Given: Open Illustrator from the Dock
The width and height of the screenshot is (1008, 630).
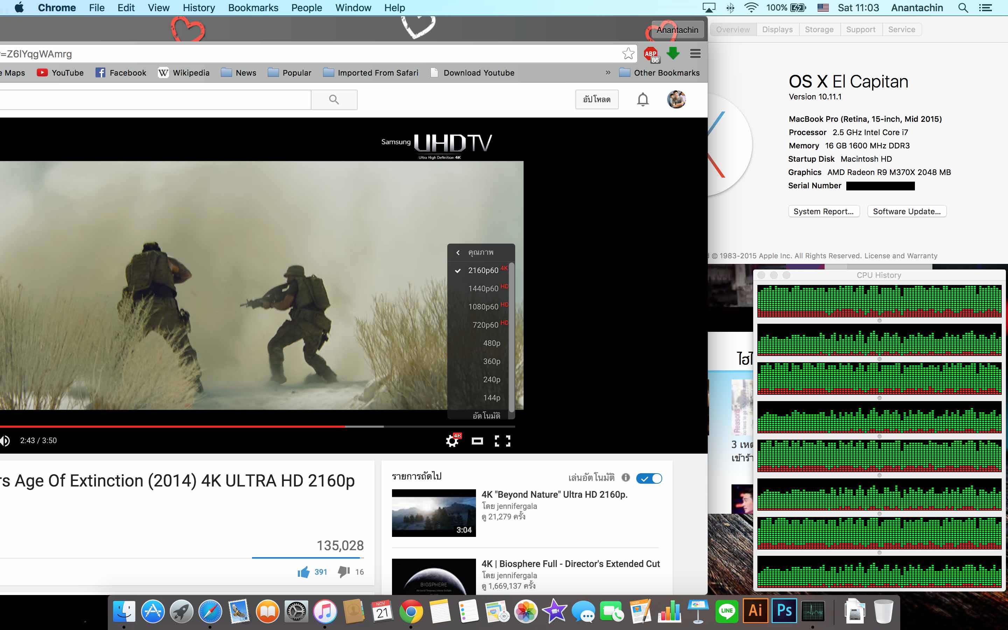Looking at the screenshot, I should [756, 611].
